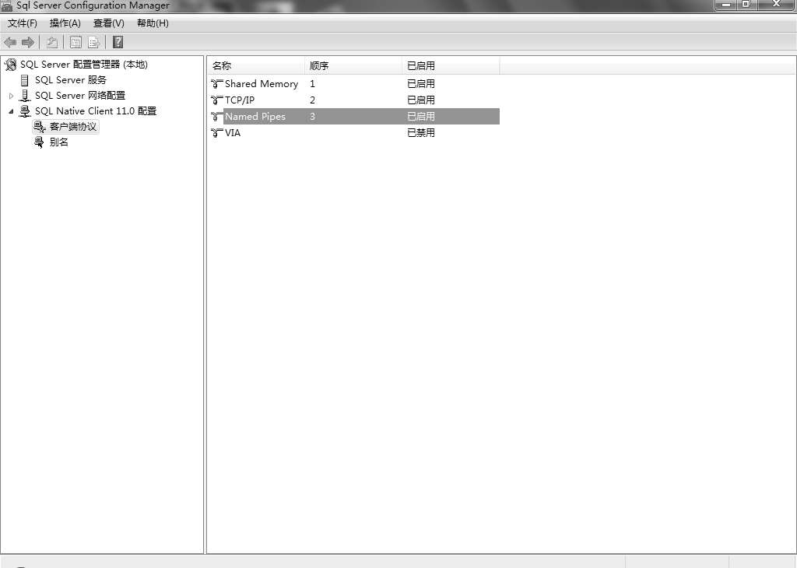797x568 pixels.
Task: Select SQL Native Client 11.0 配置 item
Action: (96, 111)
